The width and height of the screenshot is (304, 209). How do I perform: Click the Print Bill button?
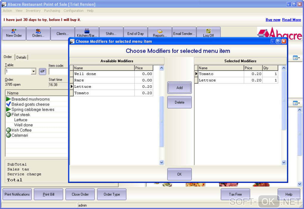[x=49, y=194]
